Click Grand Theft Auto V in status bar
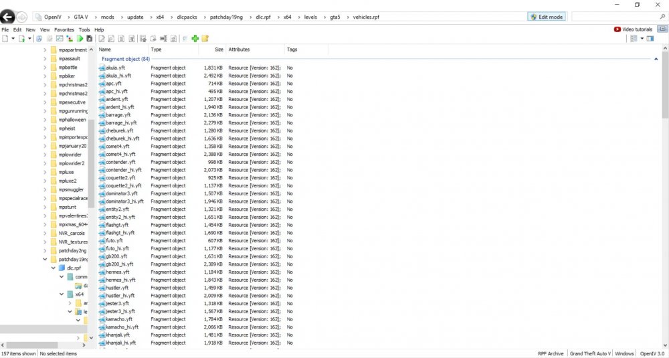This screenshot has height=358, width=669. 590,353
